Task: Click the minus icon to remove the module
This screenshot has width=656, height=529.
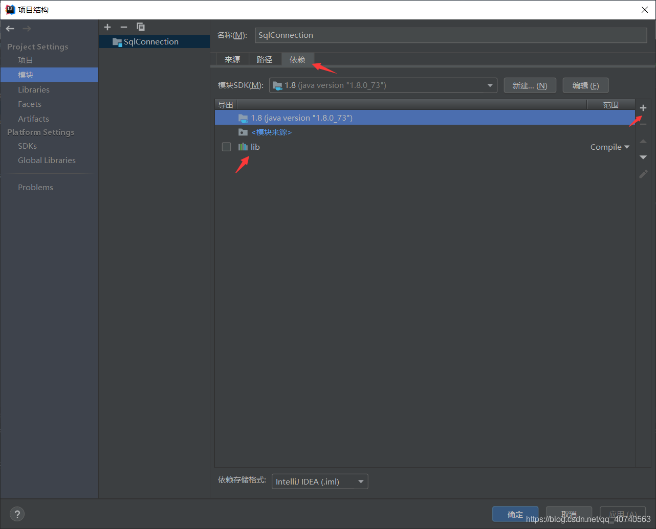Action: pos(123,27)
